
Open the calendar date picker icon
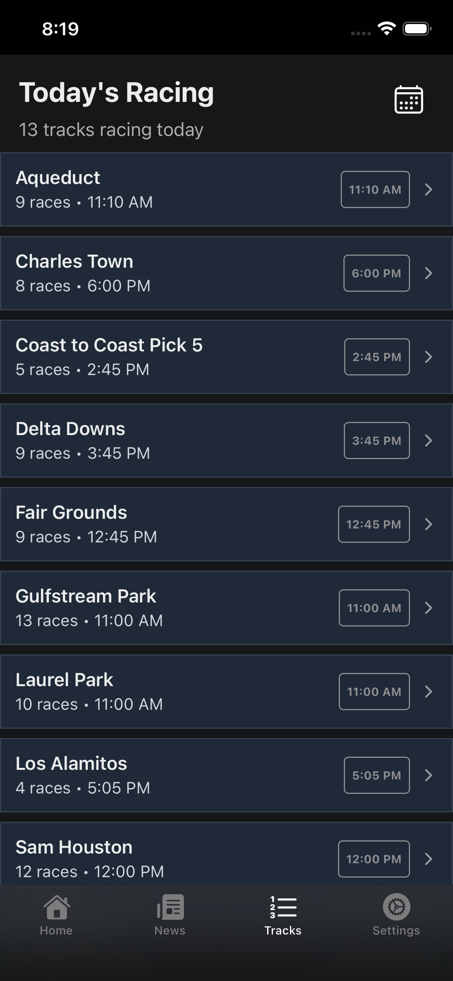[408, 100]
